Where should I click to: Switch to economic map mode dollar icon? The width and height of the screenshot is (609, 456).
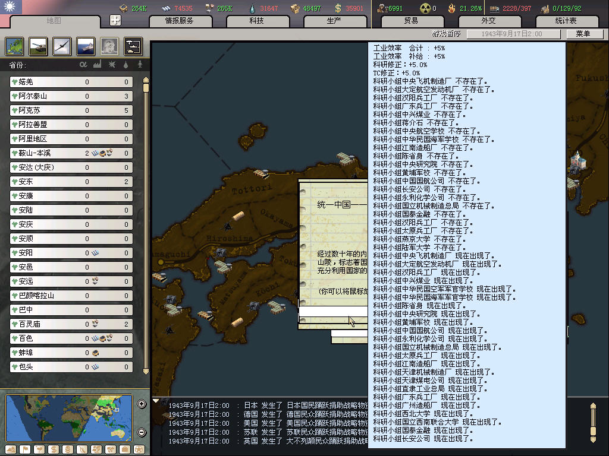(52, 449)
